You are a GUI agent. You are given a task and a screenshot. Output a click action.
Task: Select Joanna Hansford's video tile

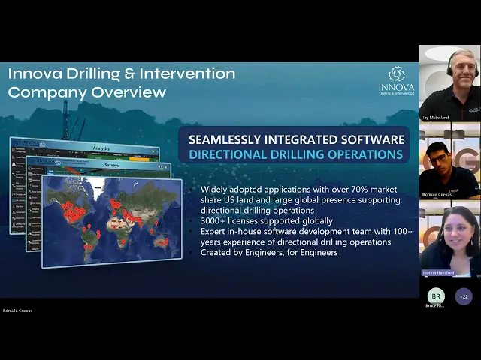click(x=450, y=239)
